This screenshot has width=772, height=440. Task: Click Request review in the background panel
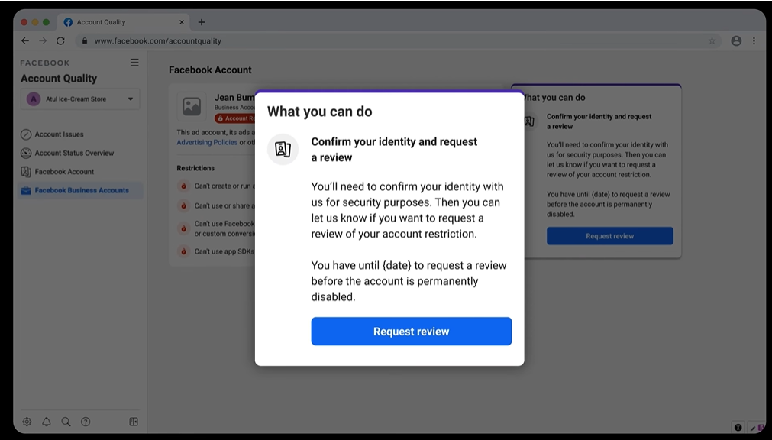point(609,236)
